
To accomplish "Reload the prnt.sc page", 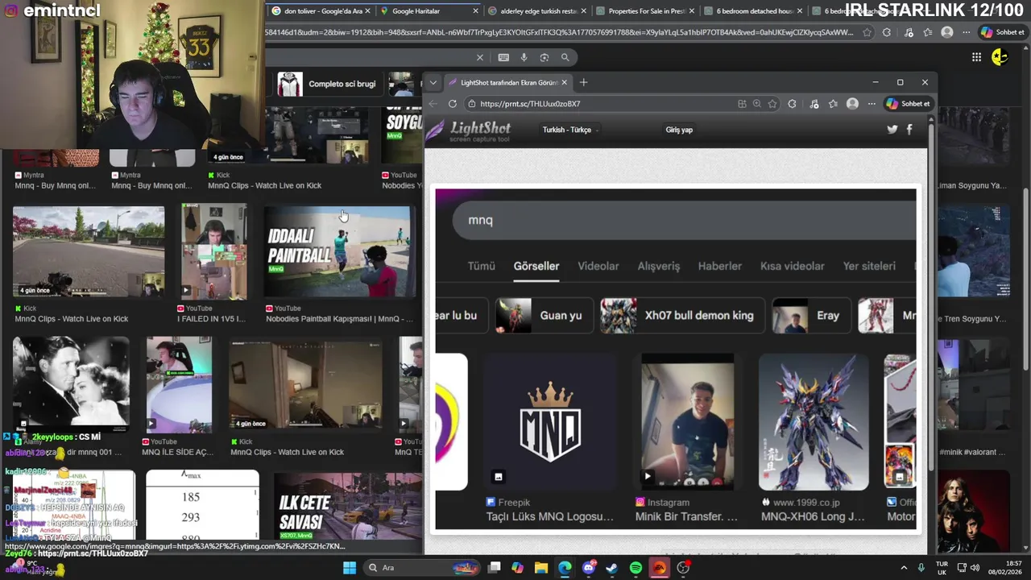I will click(x=453, y=104).
